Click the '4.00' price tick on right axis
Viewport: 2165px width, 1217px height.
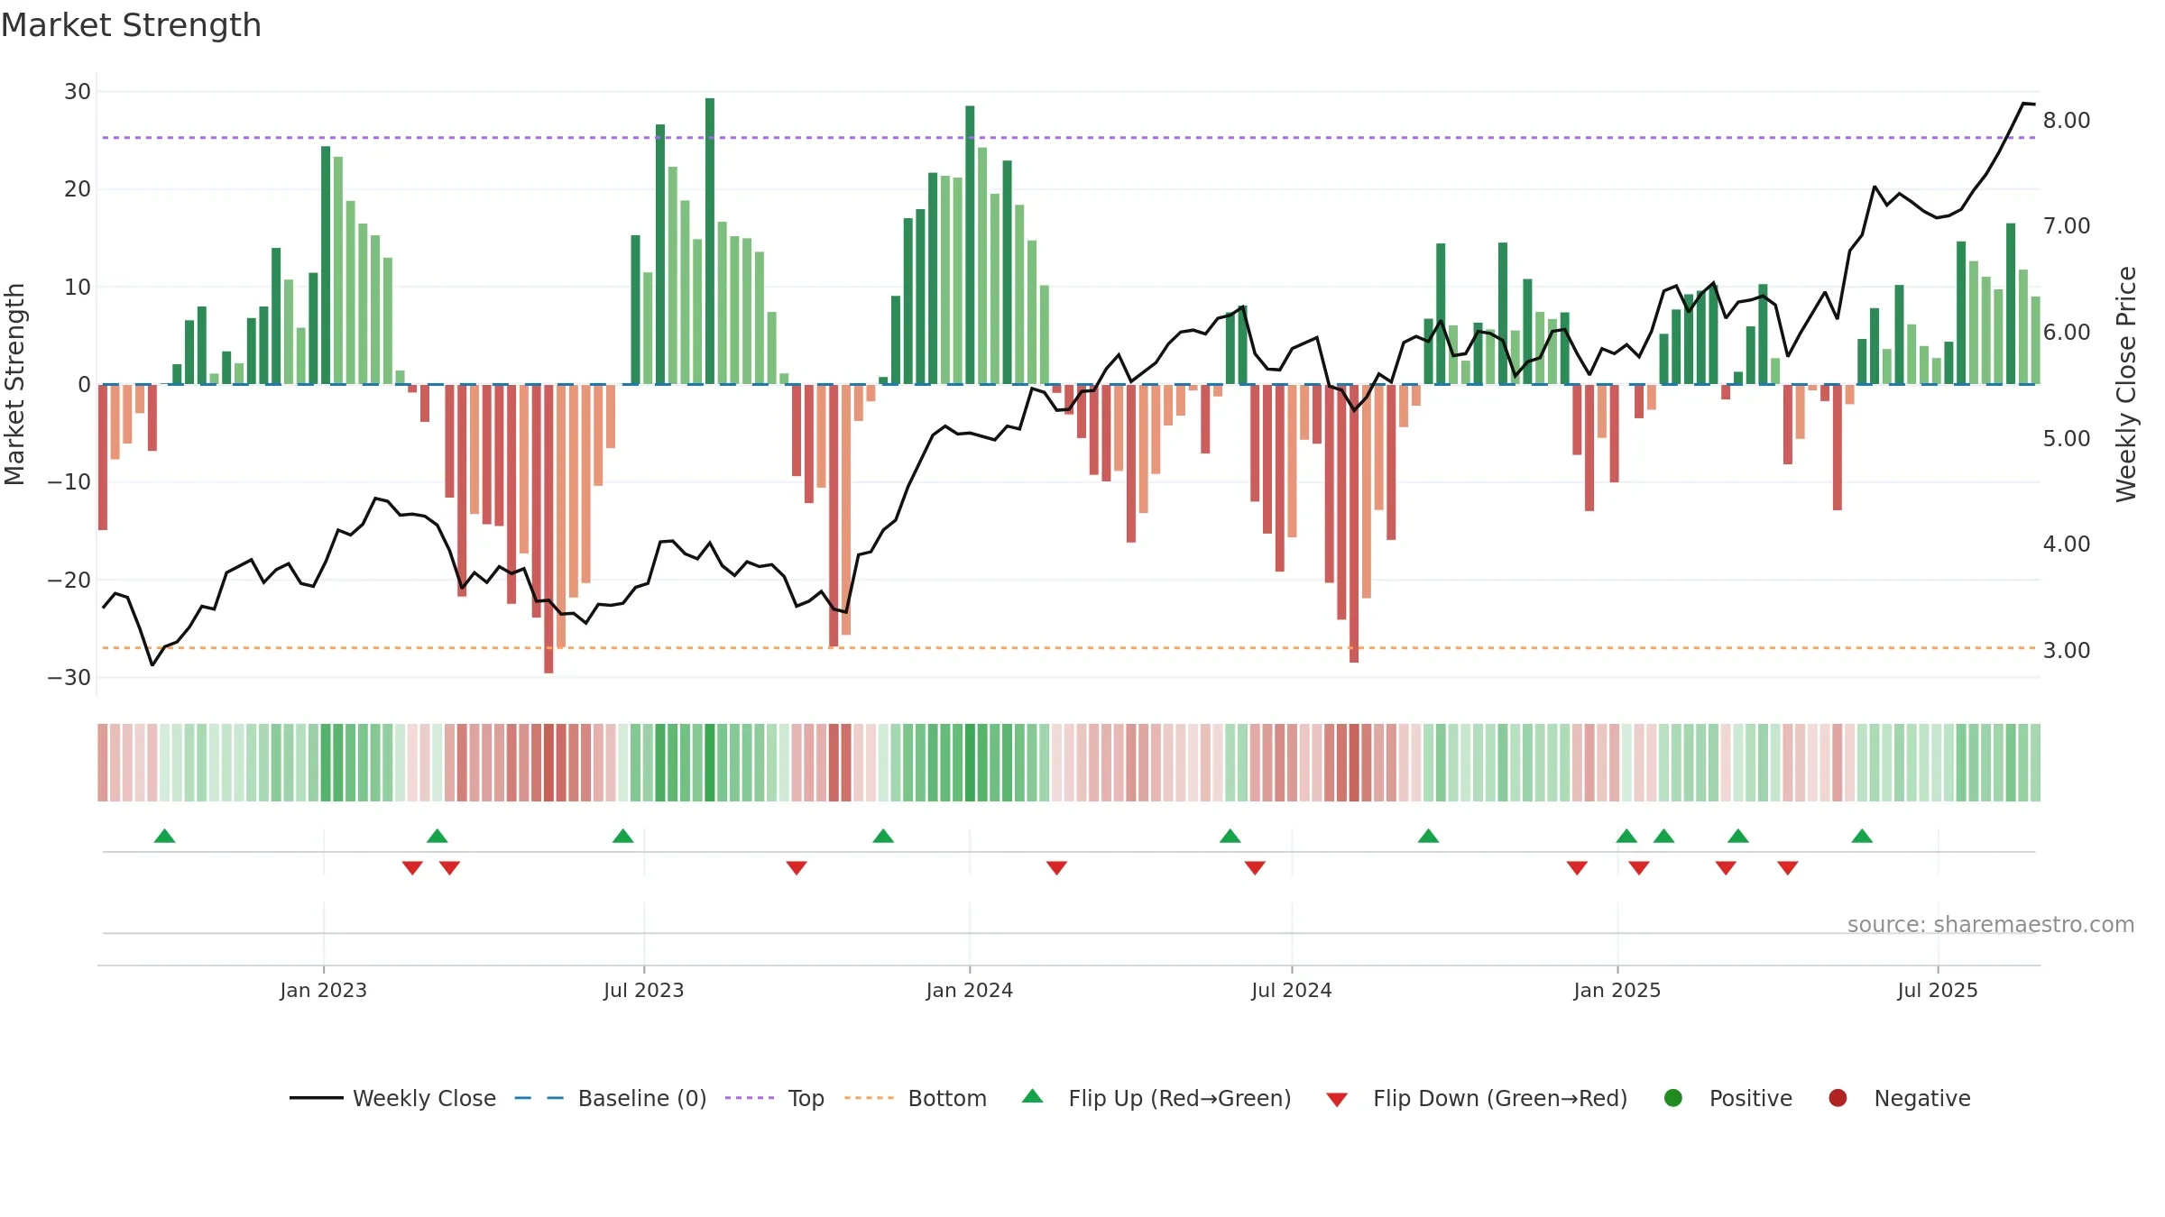(x=2067, y=544)
